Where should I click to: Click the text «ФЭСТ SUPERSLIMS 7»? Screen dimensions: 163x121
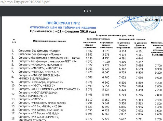pyautogui.click(x=33, y=96)
